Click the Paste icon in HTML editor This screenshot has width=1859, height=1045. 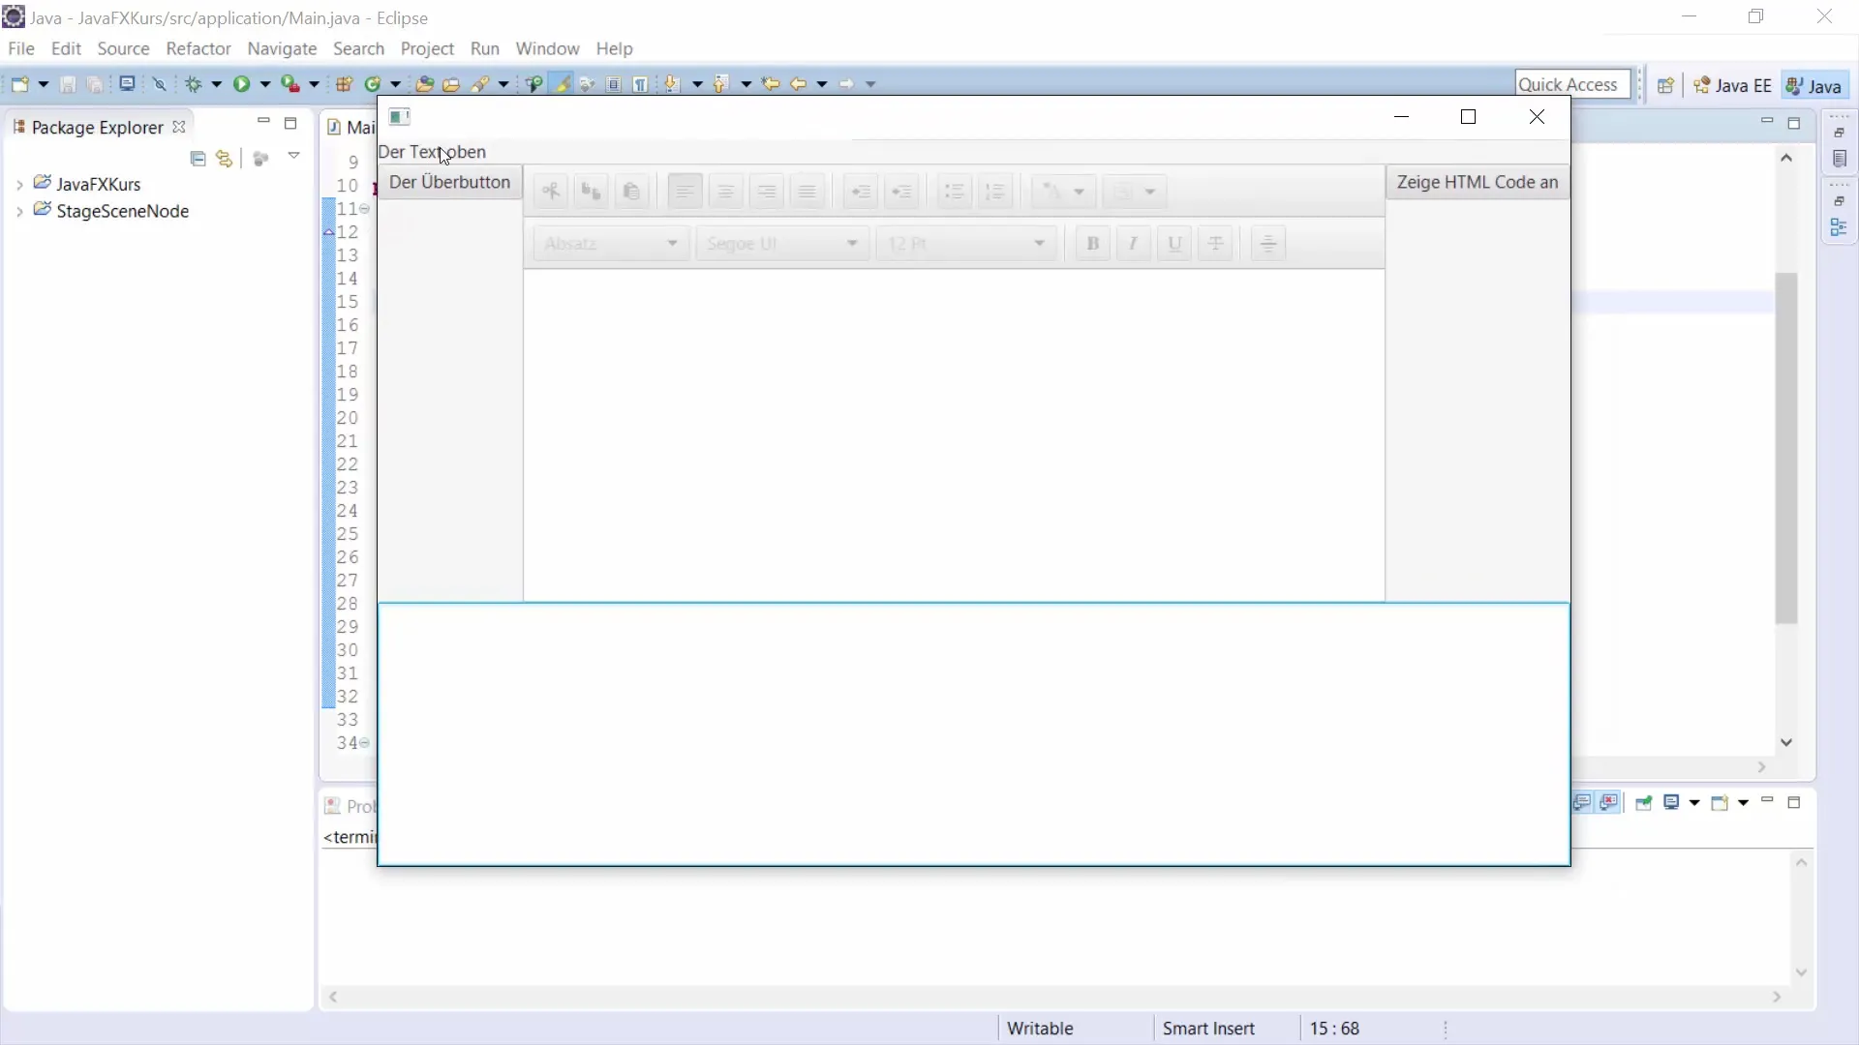(x=631, y=192)
